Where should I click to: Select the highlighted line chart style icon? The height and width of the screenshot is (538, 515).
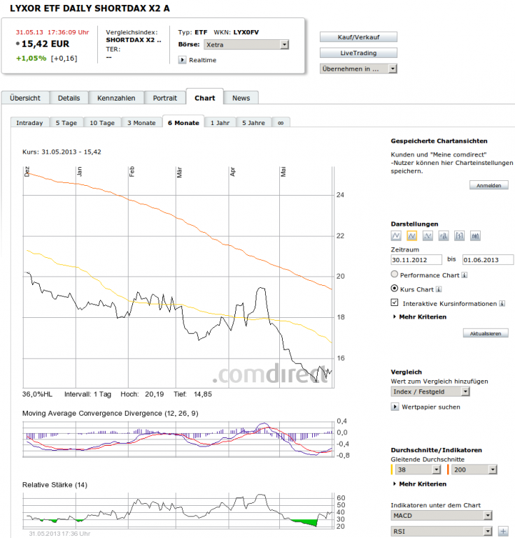tap(411, 235)
